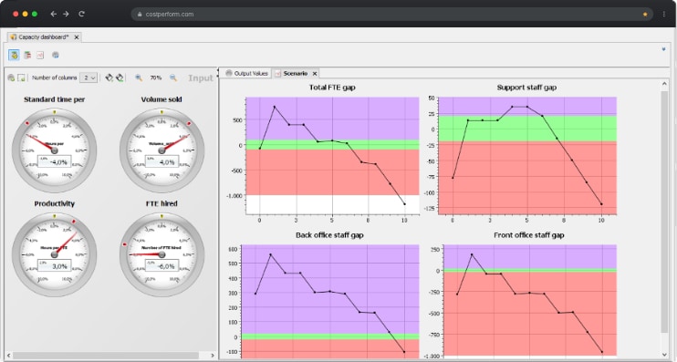Screen dimensions: 677x362
Task: Click the -6,0% value field in FTE hired gauge
Action: (161, 265)
